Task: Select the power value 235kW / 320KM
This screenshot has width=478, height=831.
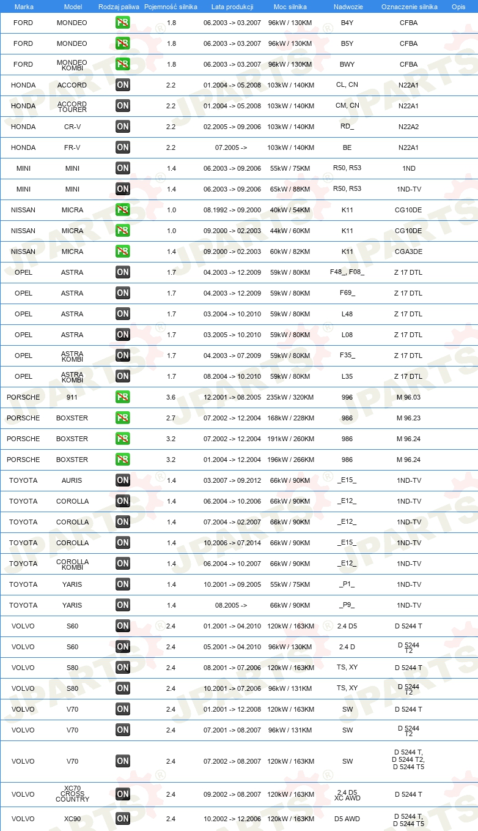Action: [x=290, y=397]
